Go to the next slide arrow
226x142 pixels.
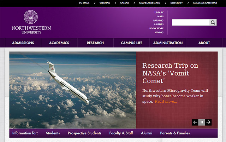[208, 122]
